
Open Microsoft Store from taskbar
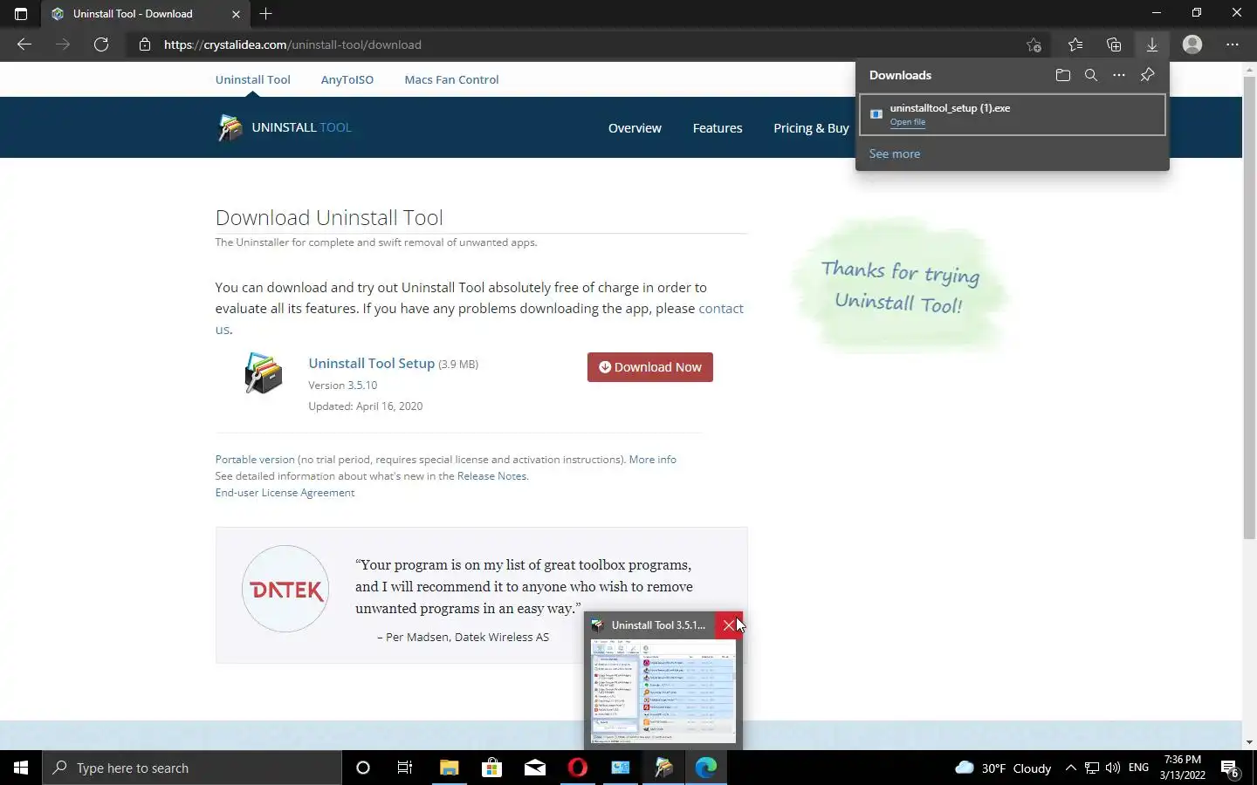(491, 768)
